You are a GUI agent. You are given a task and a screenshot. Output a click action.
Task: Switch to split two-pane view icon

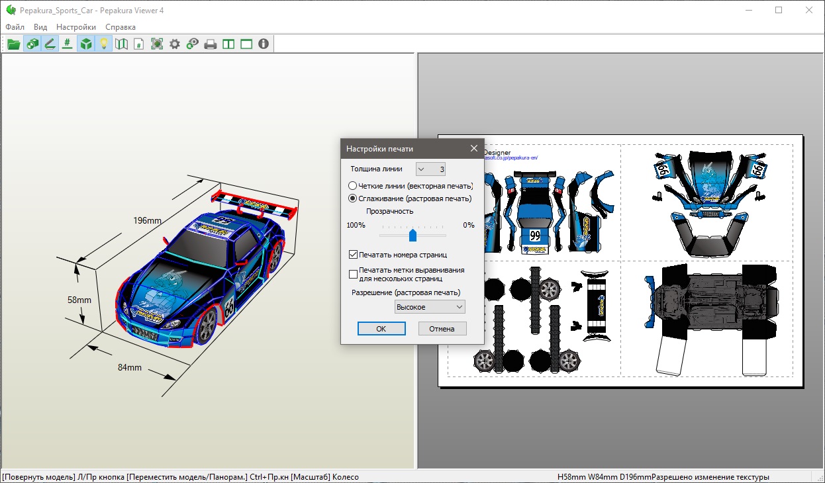coord(228,44)
